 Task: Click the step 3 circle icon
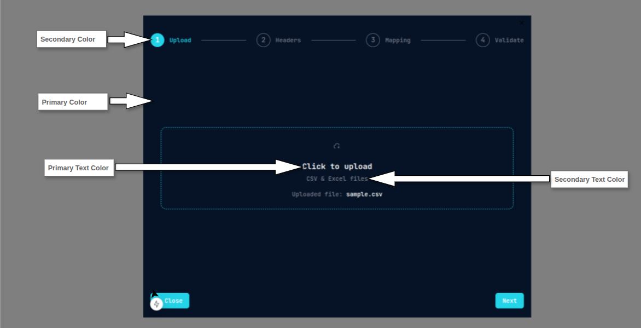pyautogui.click(x=372, y=40)
